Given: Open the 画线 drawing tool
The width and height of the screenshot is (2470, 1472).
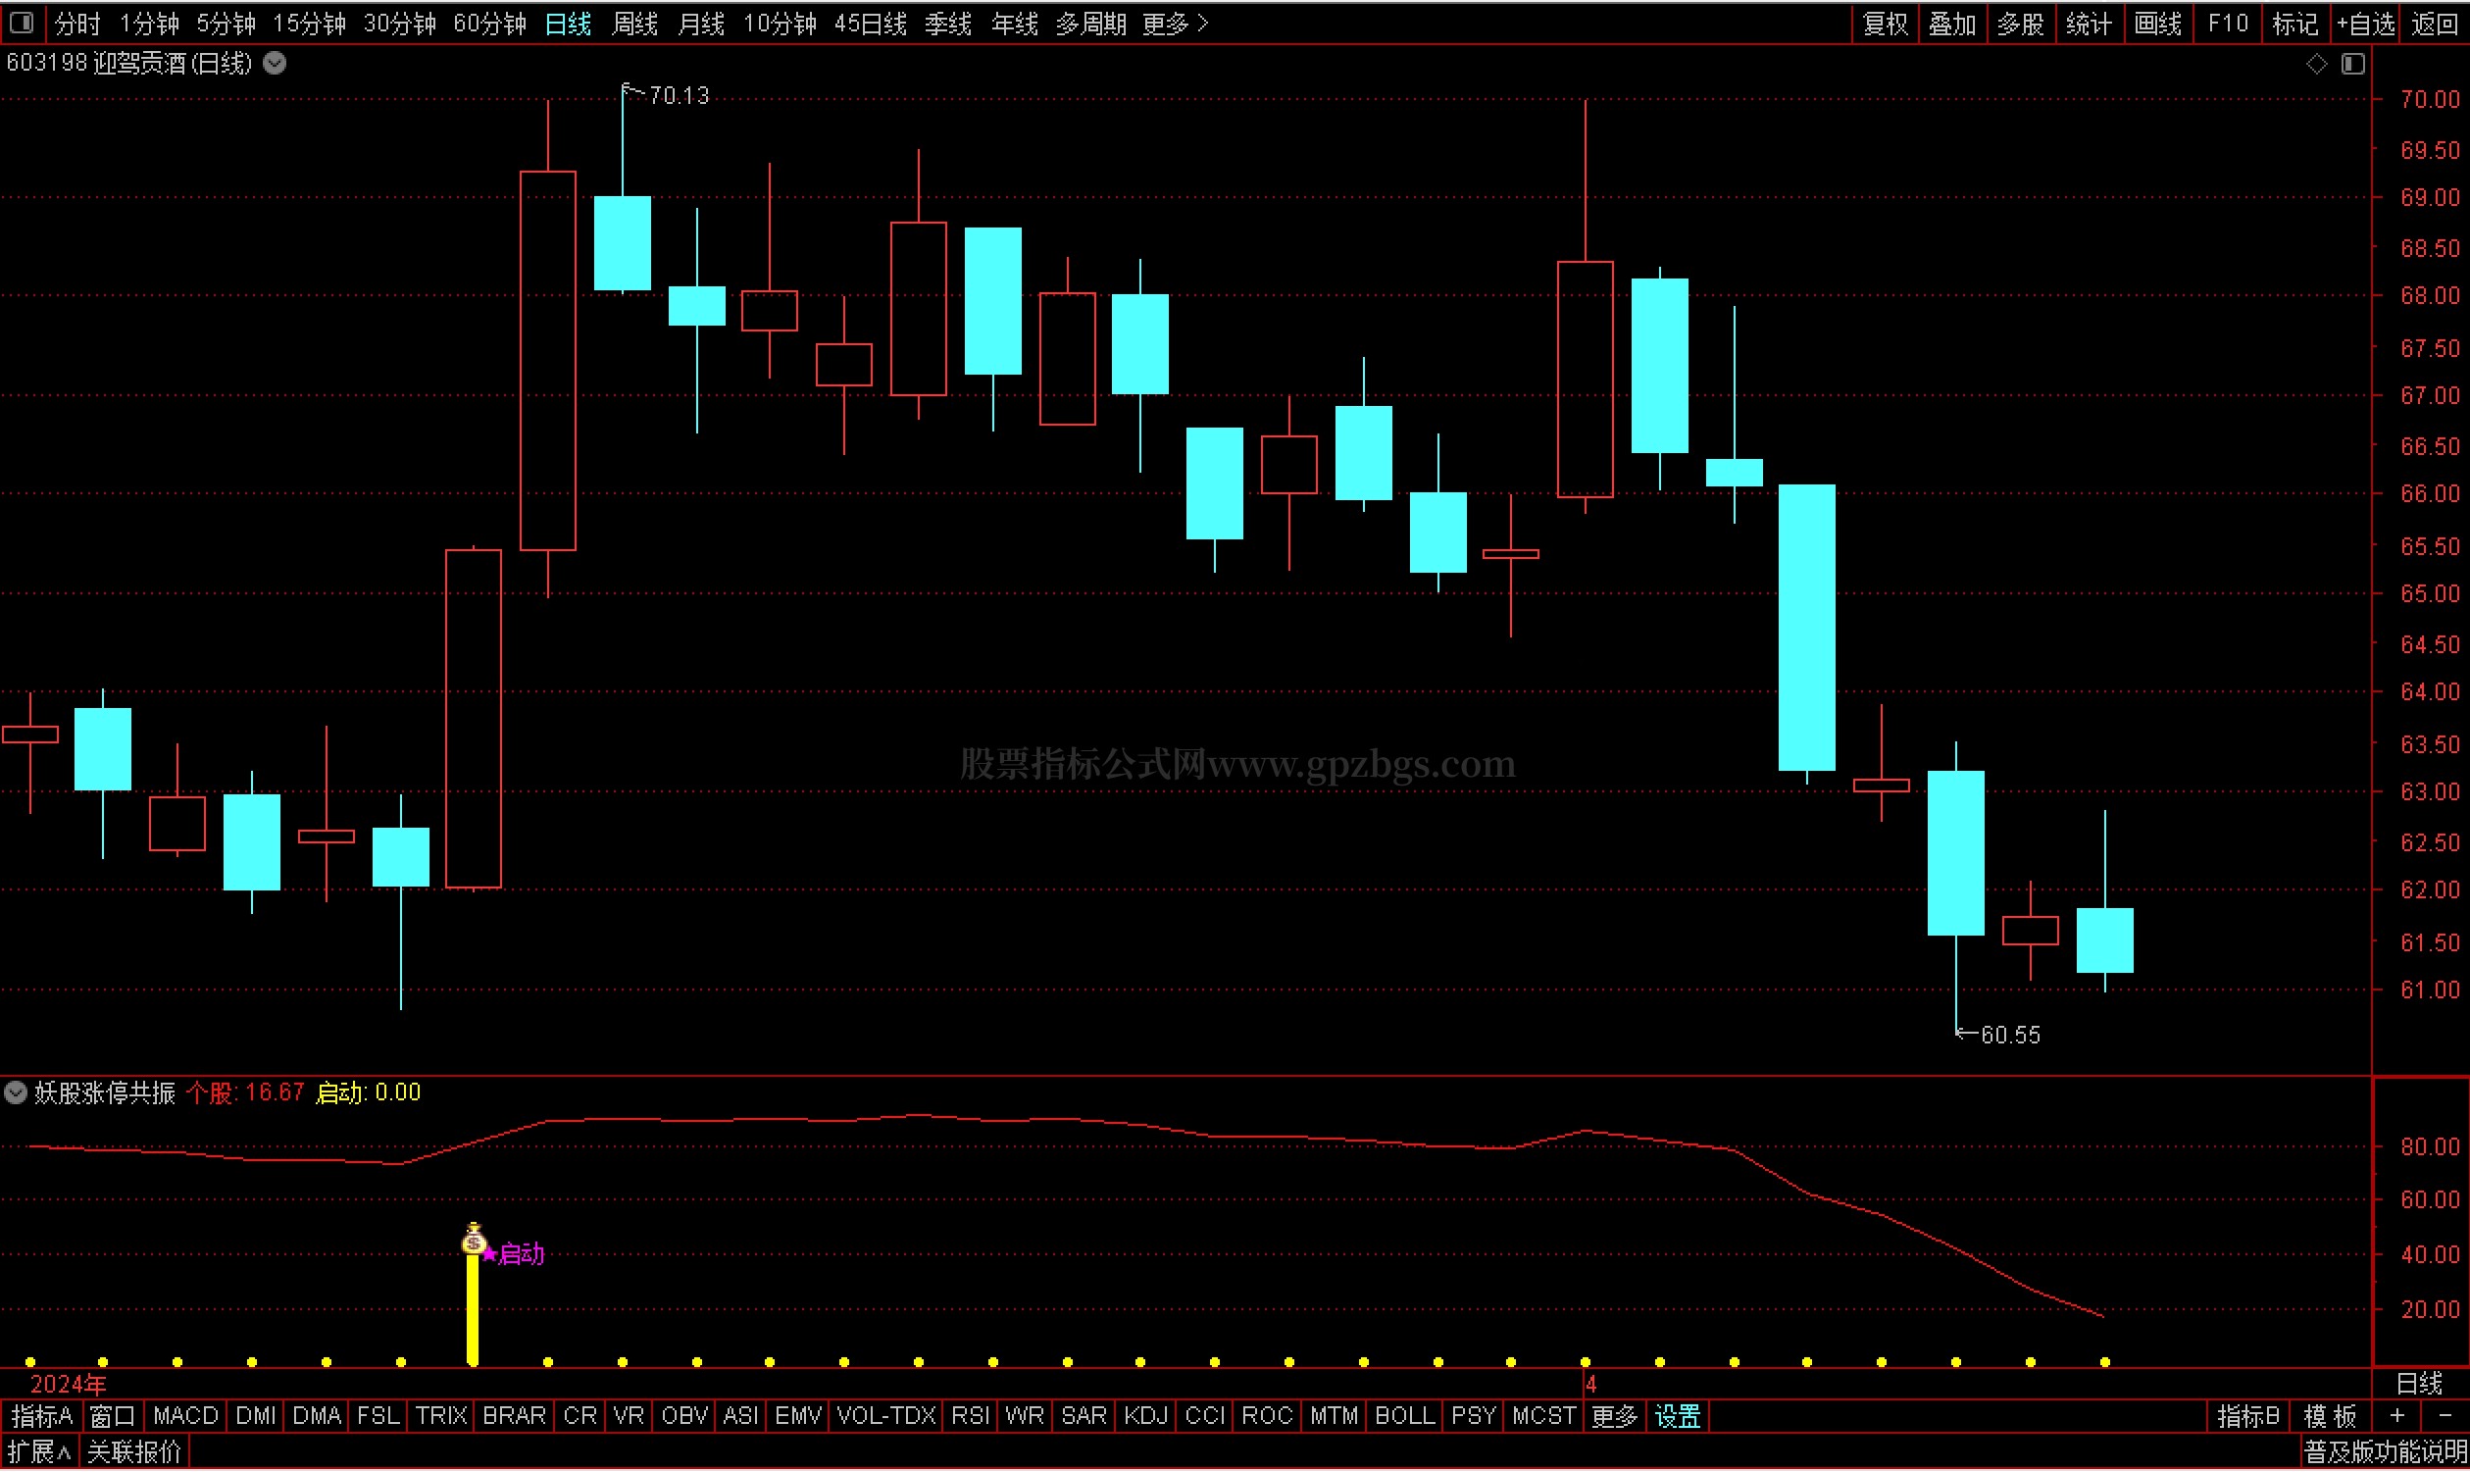Looking at the screenshot, I should point(2157,23).
